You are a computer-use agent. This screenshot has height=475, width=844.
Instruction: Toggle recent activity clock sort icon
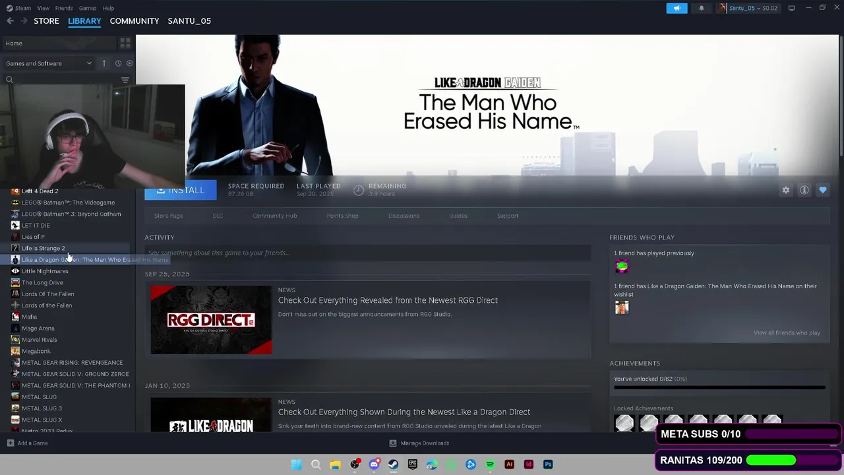point(118,63)
